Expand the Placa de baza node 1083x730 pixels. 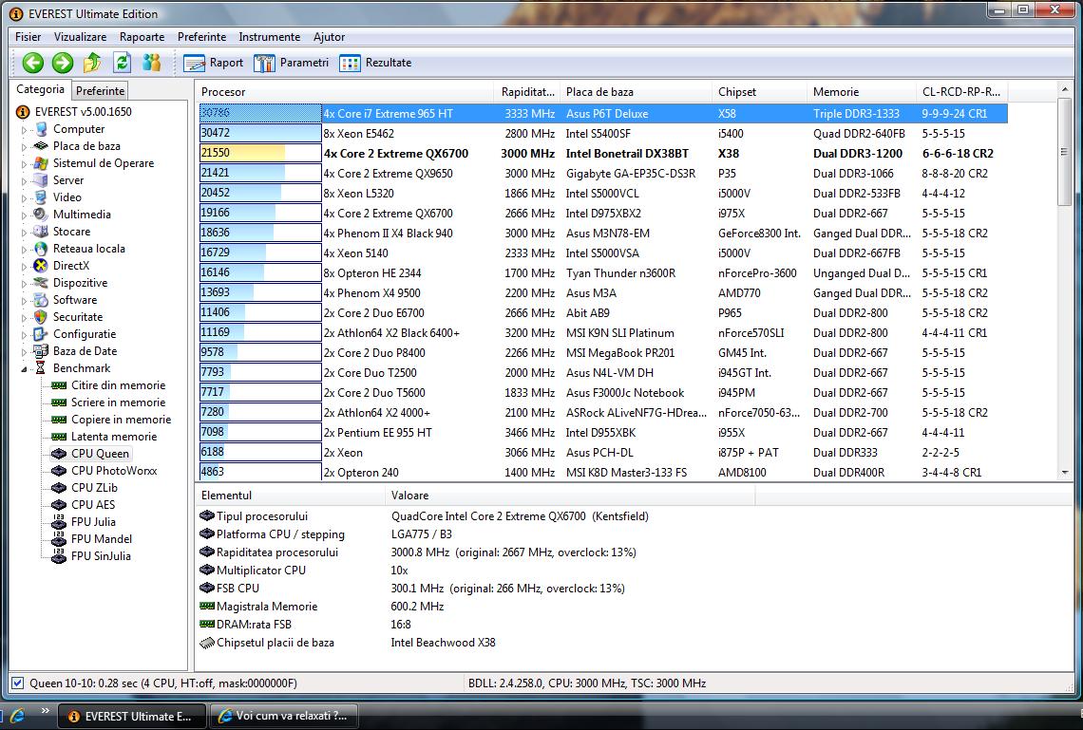pos(24,147)
